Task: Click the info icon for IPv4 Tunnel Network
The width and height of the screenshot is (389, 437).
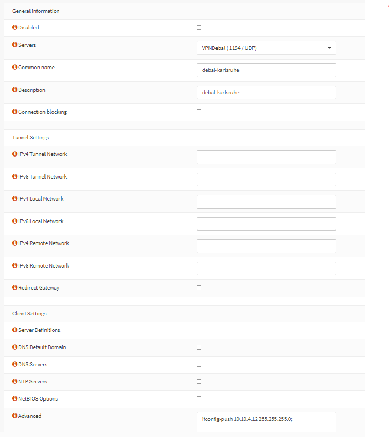Action: (x=14, y=154)
